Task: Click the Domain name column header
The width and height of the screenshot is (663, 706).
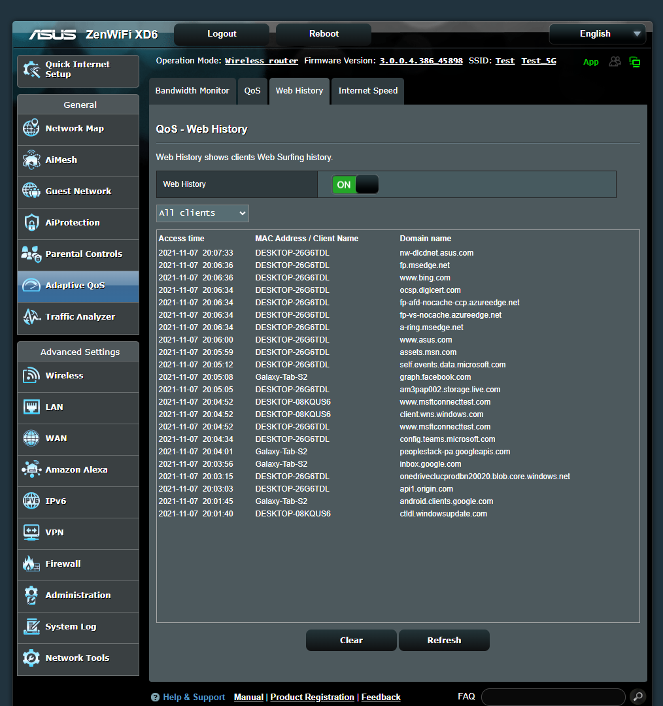Action: click(425, 238)
